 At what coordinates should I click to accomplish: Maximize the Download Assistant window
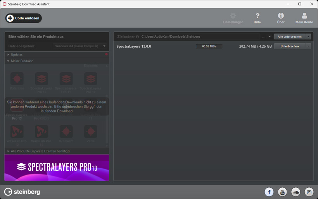(x=299, y=4)
